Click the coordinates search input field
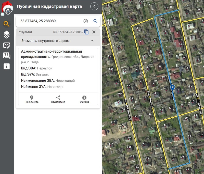The image size is (204, 174). pyautogui.click(x=50, y=21)
